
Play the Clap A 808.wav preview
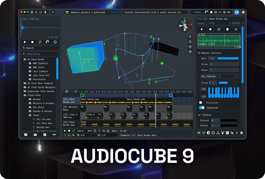click(25, 42)
